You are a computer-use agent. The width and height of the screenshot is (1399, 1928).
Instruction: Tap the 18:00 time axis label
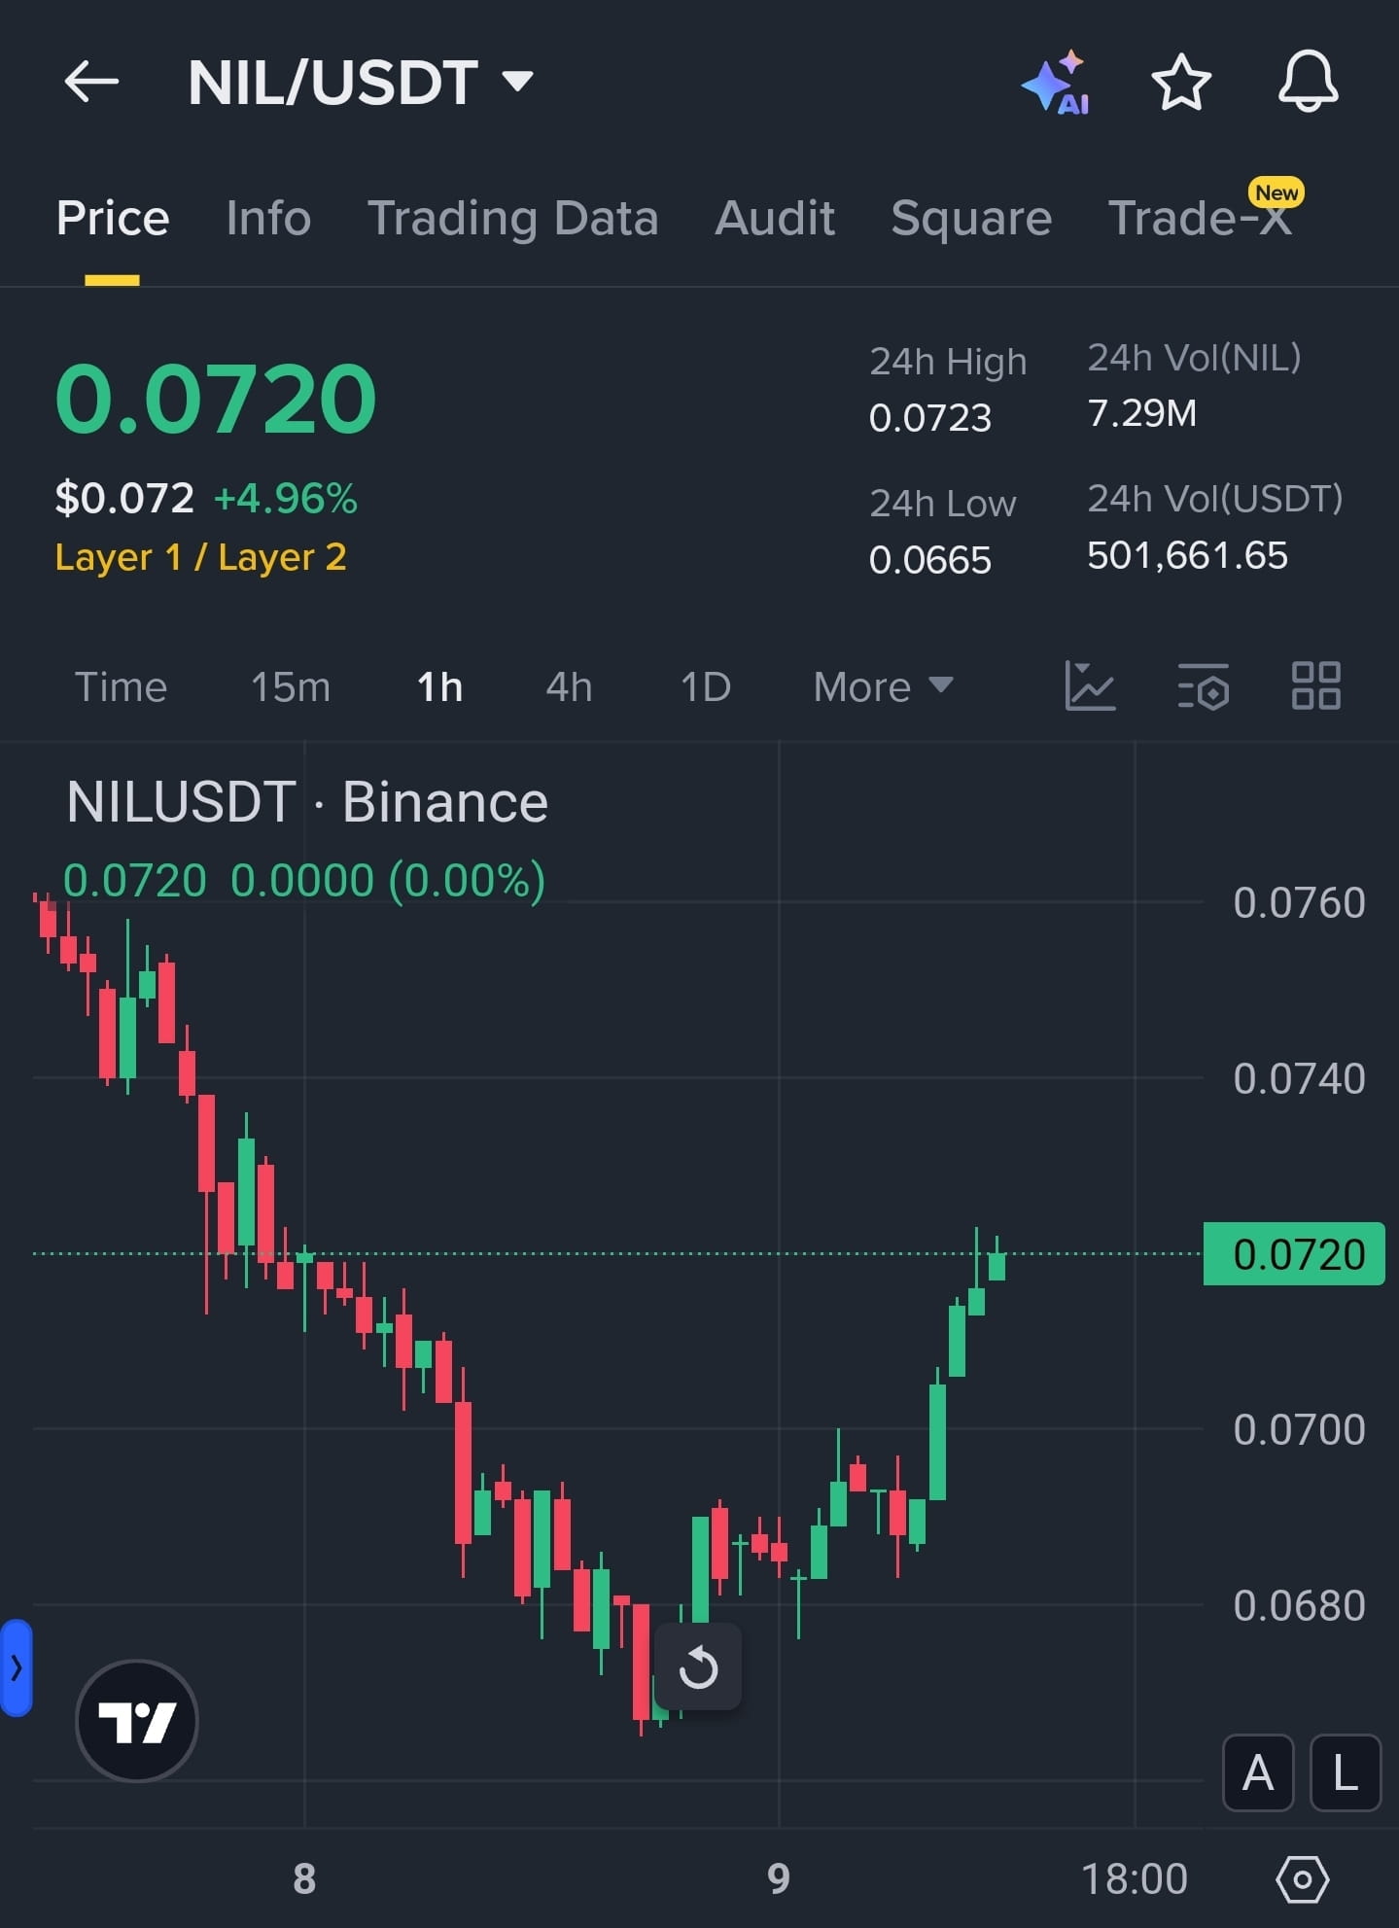point(1135,1879)
